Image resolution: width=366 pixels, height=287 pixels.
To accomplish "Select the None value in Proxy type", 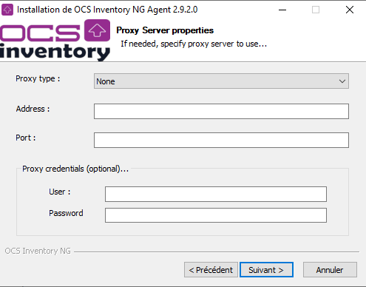I will (106, 81).
